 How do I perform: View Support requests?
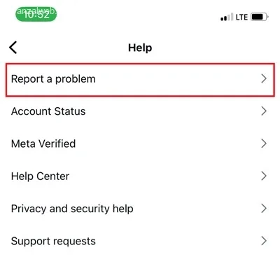[53, 241]
